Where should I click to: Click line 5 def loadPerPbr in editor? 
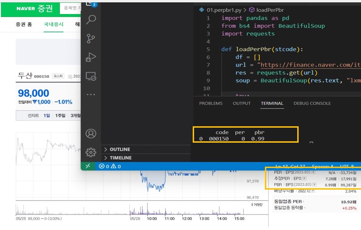pos(262,49)
